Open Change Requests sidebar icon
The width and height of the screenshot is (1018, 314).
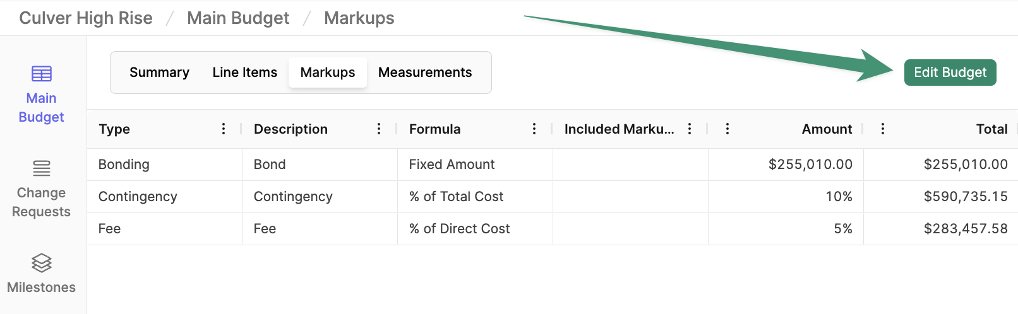coord(42,168)
